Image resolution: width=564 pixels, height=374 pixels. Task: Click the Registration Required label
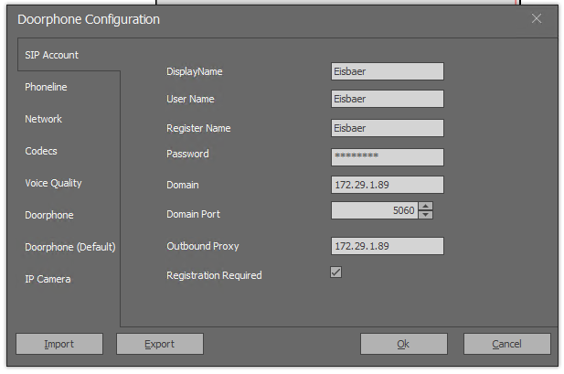pyautogui.click(x=214, y=275)
